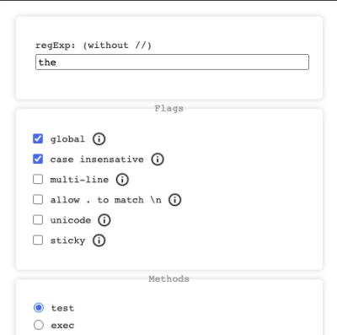Click the "sticky" label text
Screen dimensions: 337x335
pos(67,240)
